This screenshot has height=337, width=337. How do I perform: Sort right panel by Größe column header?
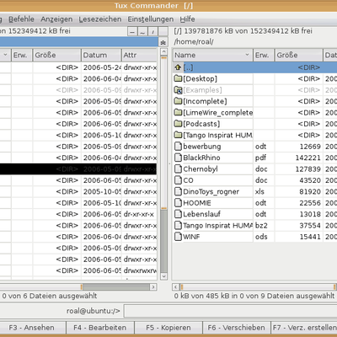[298, 55]
